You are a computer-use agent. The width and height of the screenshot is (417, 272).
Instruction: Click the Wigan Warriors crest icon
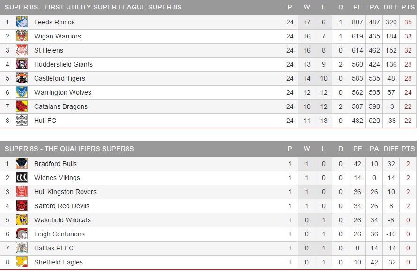coord(22,36)
